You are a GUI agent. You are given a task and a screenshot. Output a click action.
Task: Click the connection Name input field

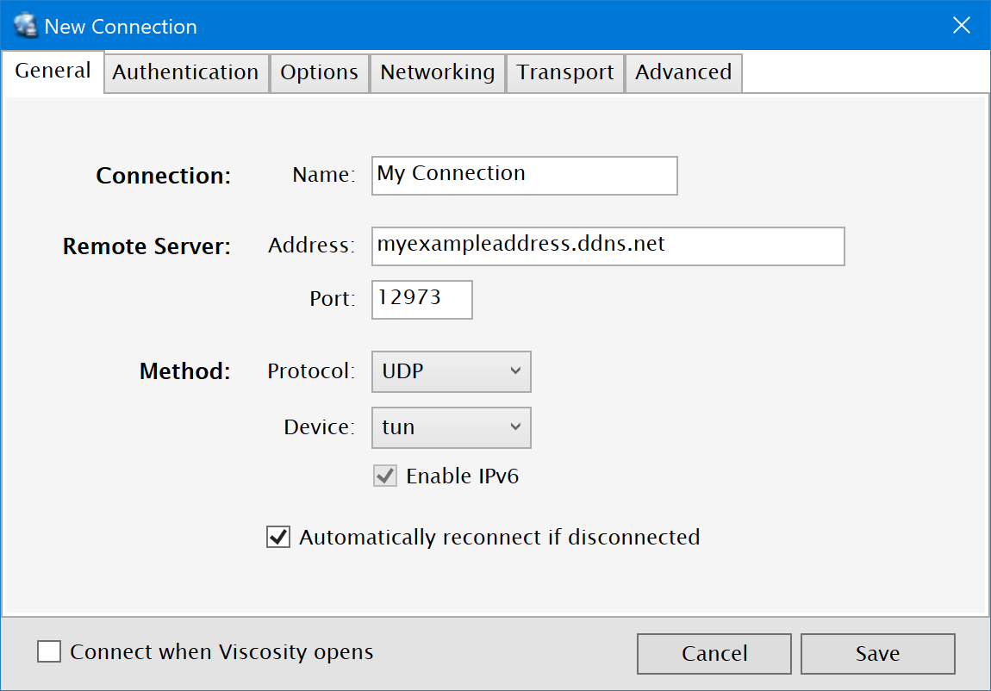point(524,175)
